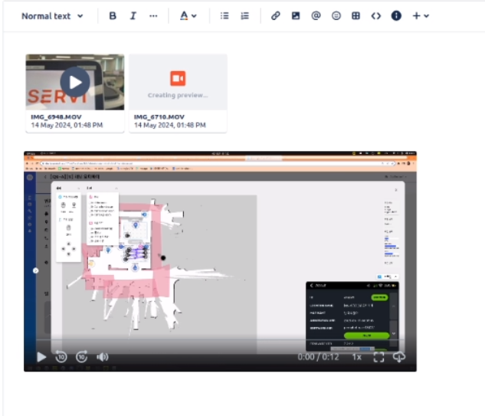The height and width of the screenshot is (416, 485).
Task: Insert an emoji
Action: click(336, 16)
